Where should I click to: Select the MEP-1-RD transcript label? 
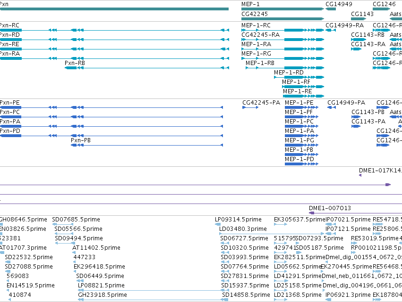point(289,73)
